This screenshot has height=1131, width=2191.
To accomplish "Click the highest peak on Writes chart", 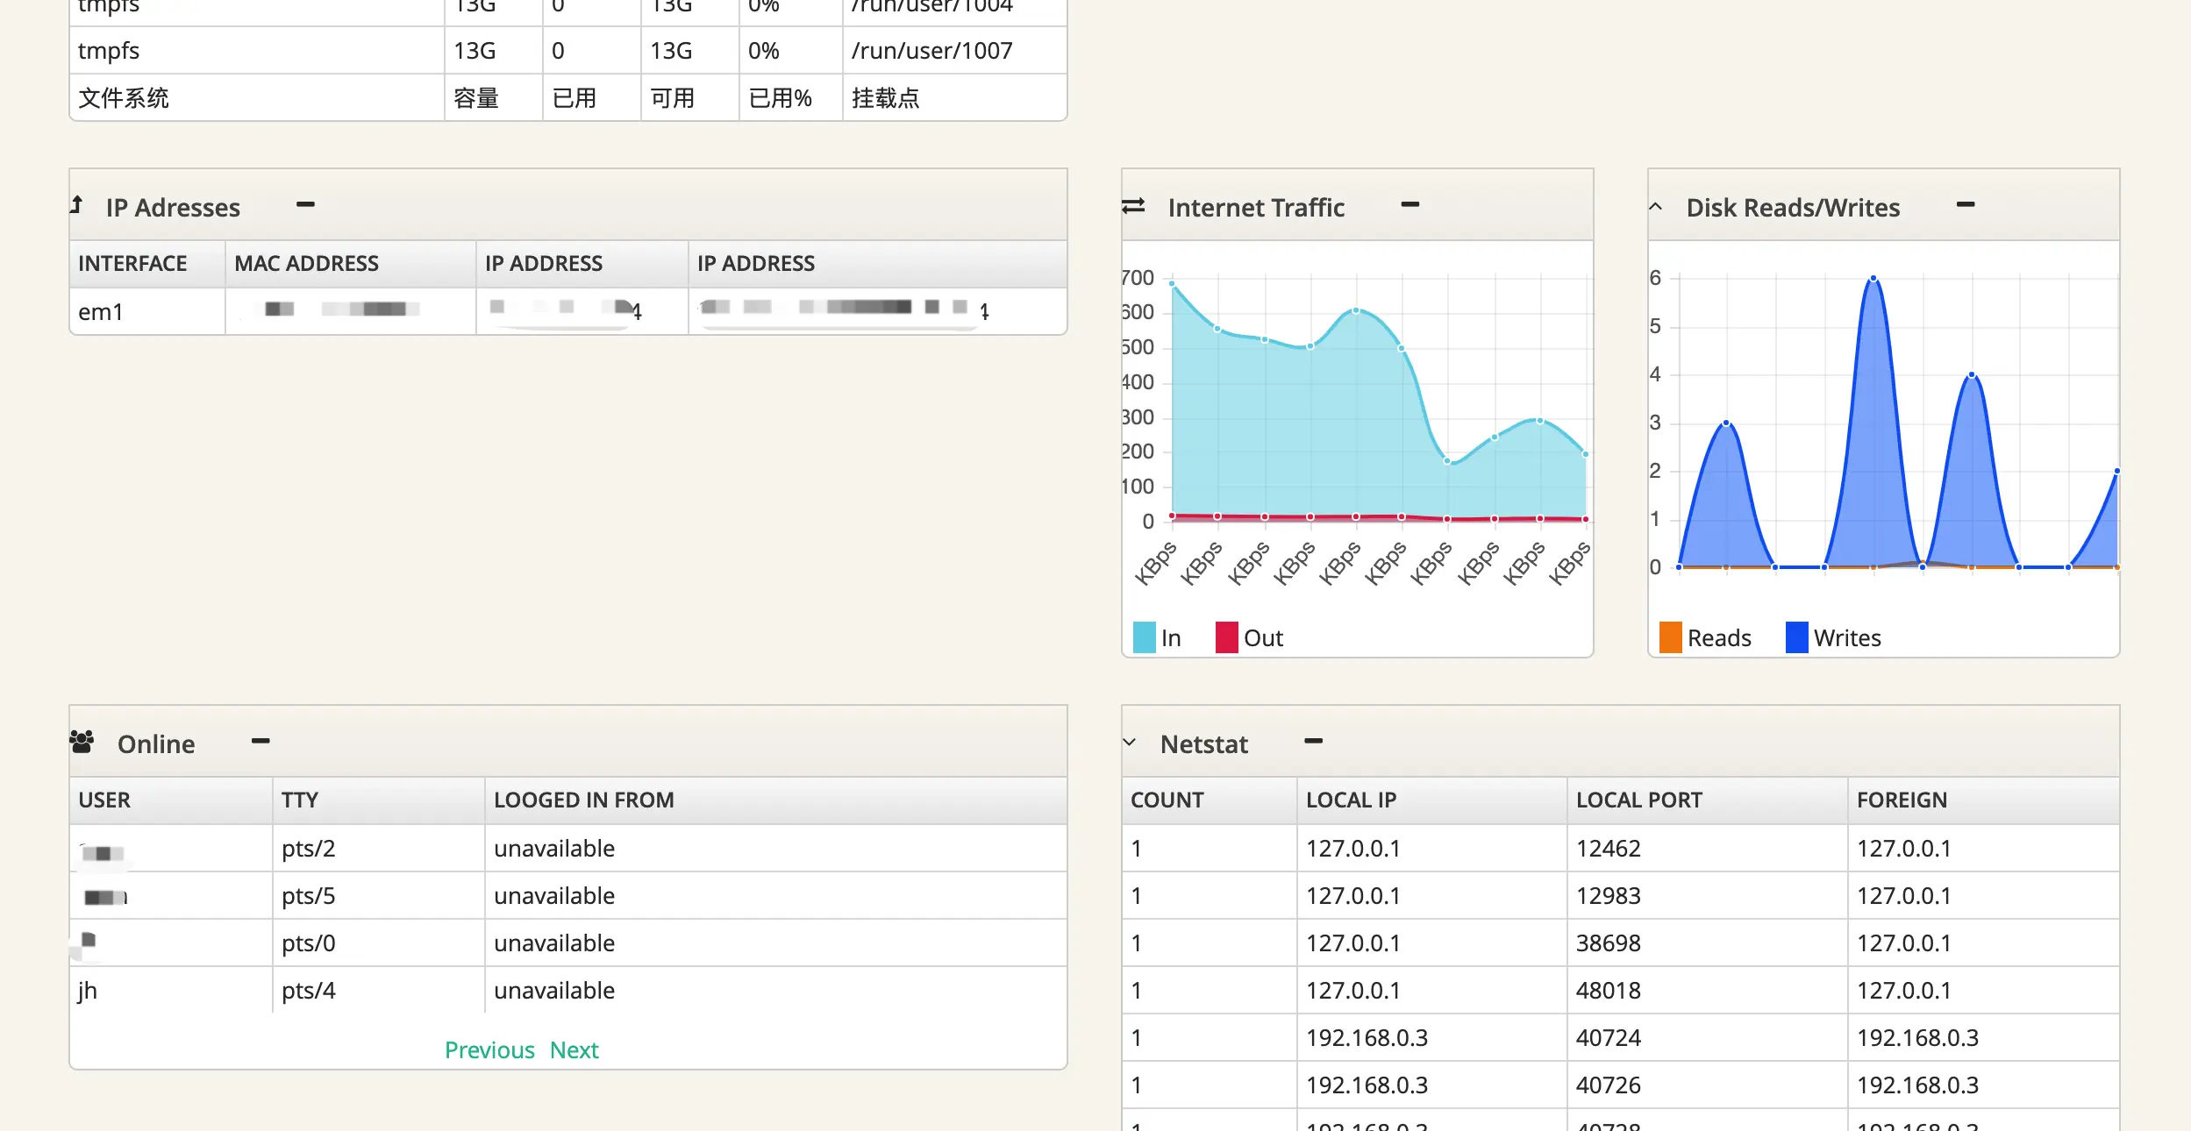I will click(x=1873, y=279).
